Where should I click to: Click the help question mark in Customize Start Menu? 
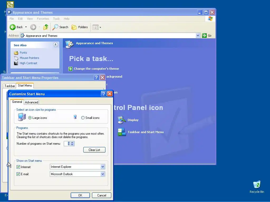(103, 94)
